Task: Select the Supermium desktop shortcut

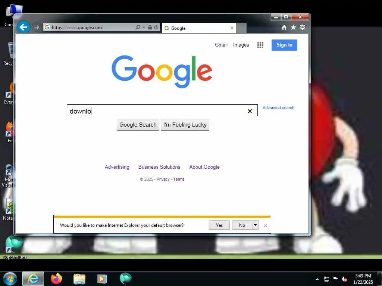Action: [14, 248]
